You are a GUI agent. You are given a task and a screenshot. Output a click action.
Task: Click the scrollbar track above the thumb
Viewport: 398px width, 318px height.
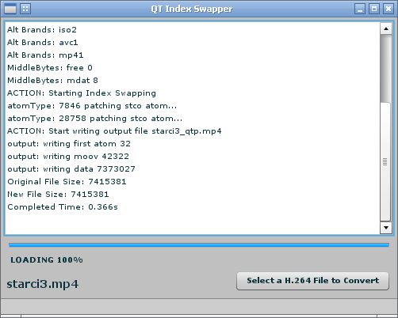(x=385, y=68)
